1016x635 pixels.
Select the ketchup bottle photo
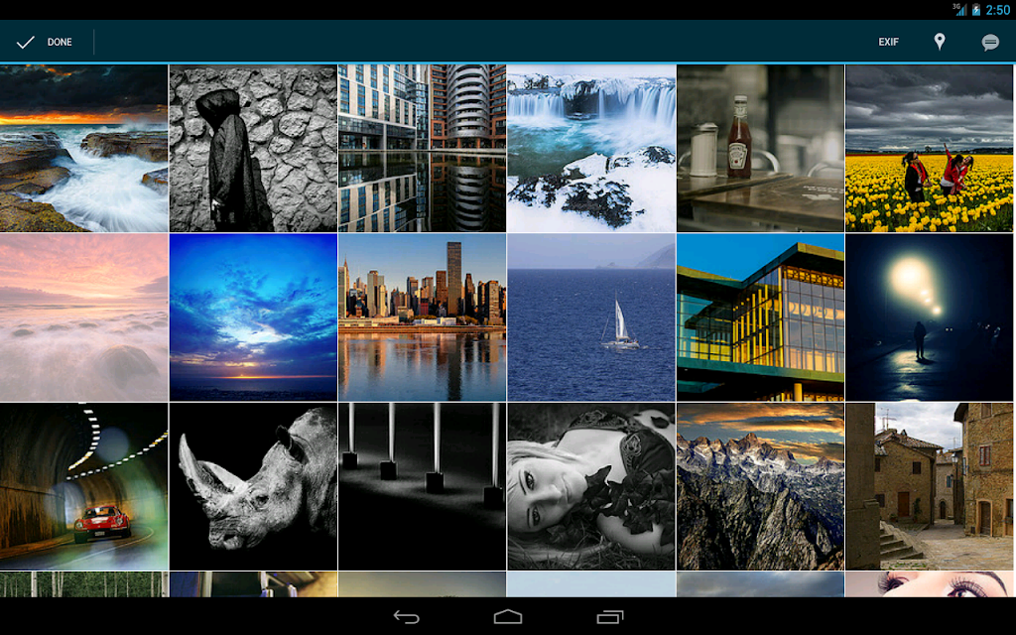[x=760, y=149]
